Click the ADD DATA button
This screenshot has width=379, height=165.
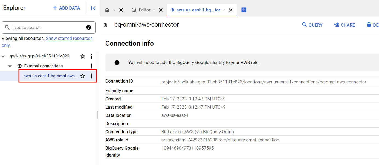click(x=66, y=8)
